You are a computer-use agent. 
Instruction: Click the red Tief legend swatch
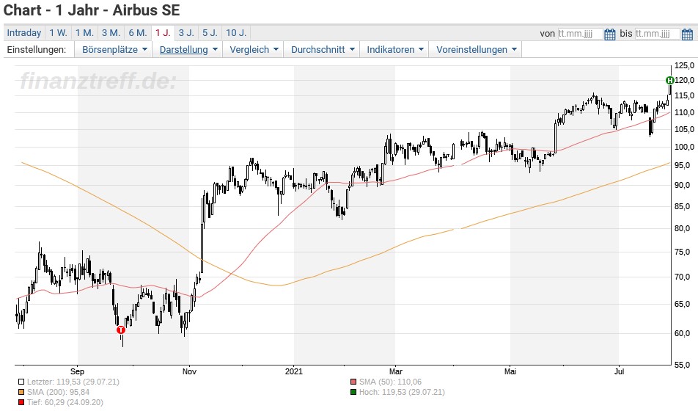(x=21, y=402)
